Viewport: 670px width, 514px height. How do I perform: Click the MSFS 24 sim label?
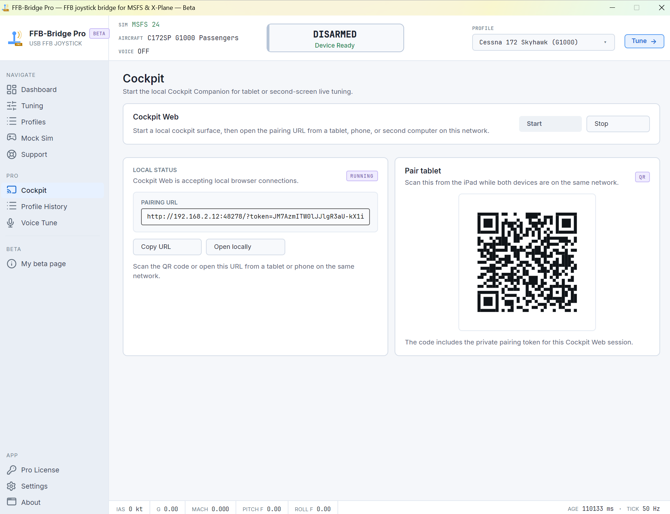[146, 24]
